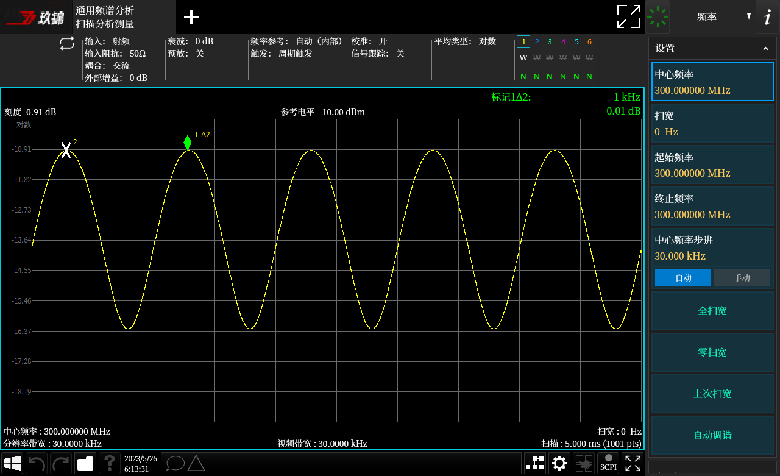Select trace number 2

click(x=537, y=42)
